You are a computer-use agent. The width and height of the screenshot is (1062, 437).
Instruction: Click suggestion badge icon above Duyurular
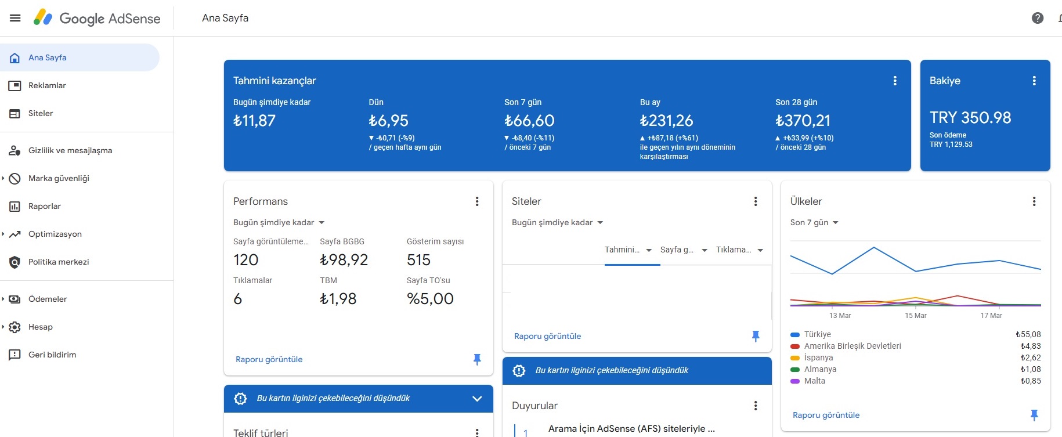(x=519, y=370)
